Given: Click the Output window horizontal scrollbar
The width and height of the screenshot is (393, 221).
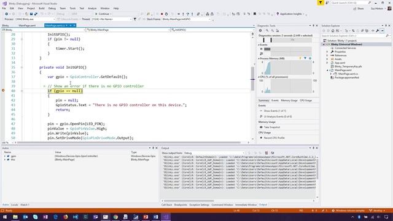Looking at the screenshot, I should coord(238,201).
